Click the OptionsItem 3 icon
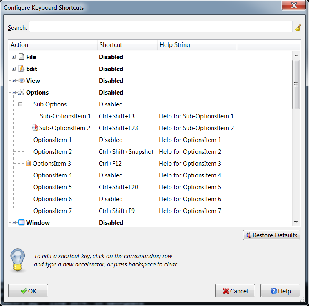 point(28,164)
